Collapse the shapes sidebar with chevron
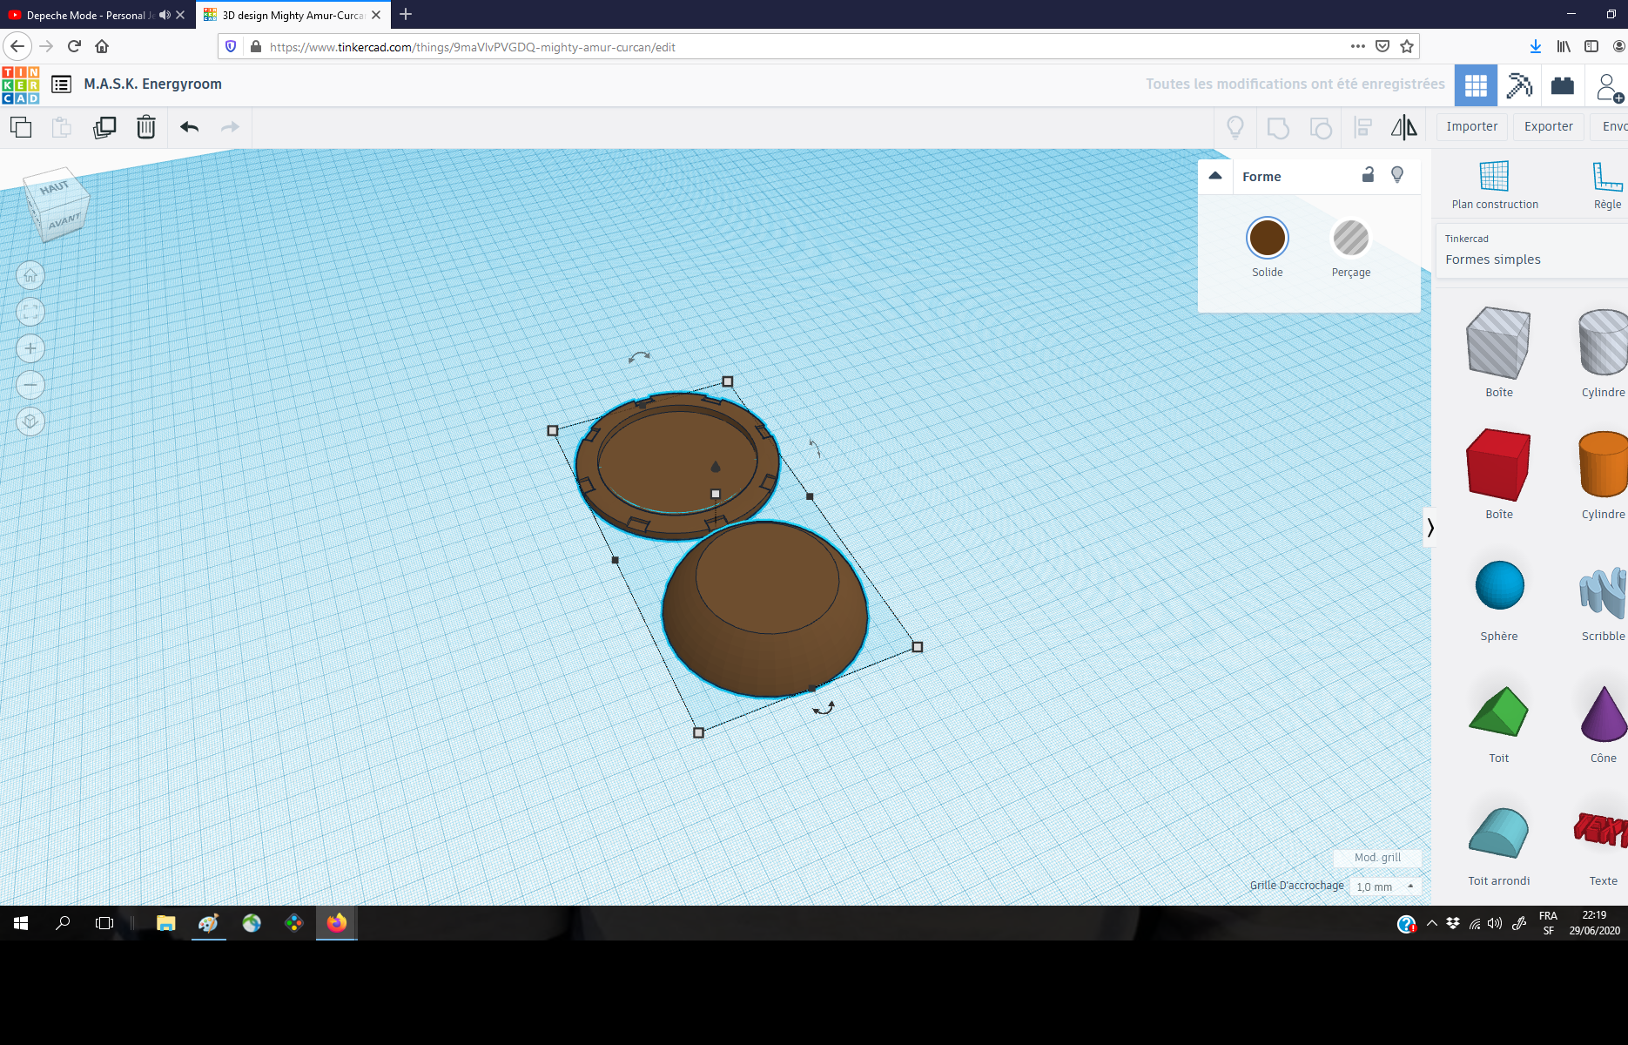Viewport: 1628px width, 1045px height. coord(1430,528)
